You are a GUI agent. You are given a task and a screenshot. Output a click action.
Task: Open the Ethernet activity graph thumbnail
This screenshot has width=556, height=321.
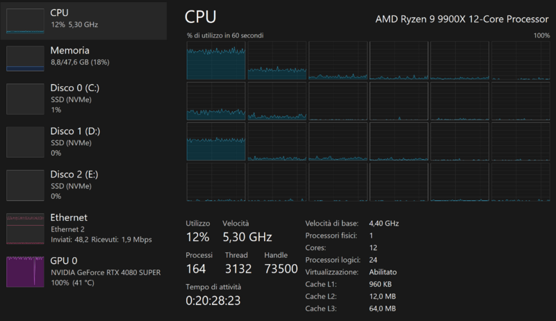coord(24,229)
